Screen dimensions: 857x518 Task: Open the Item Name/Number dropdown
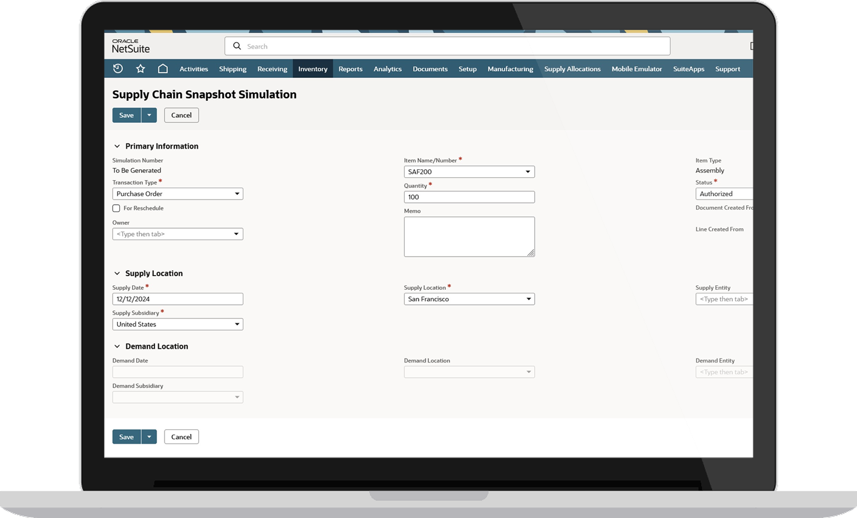click(528, 172)
